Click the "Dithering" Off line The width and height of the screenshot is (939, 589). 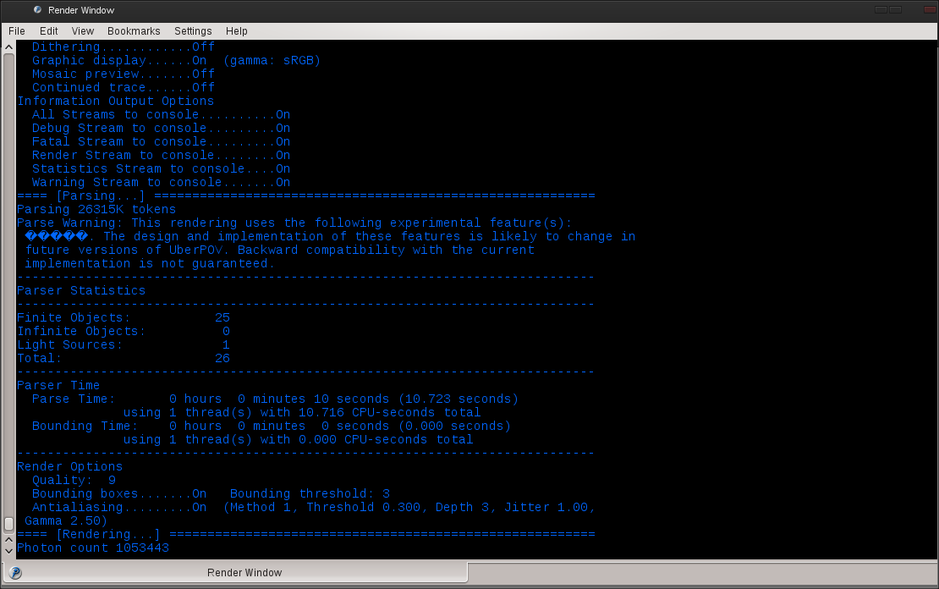(124, 47)
